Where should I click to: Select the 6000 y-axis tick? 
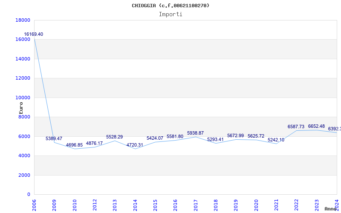click(x=24, y=136)
